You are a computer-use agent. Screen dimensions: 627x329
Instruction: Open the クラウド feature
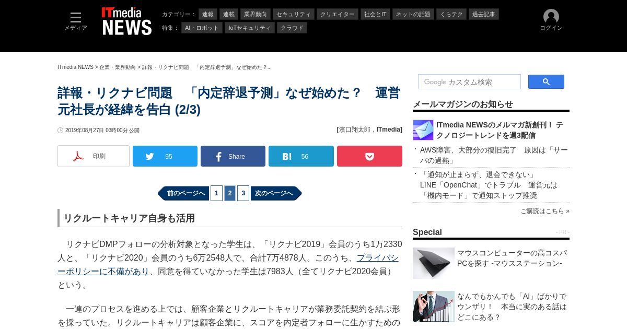tap(292, 28)
